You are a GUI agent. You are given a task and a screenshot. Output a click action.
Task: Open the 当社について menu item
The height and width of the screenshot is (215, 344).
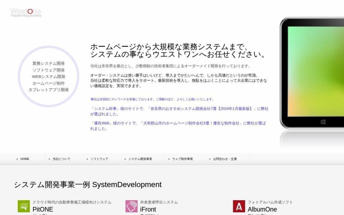click(x=61, y=159)
